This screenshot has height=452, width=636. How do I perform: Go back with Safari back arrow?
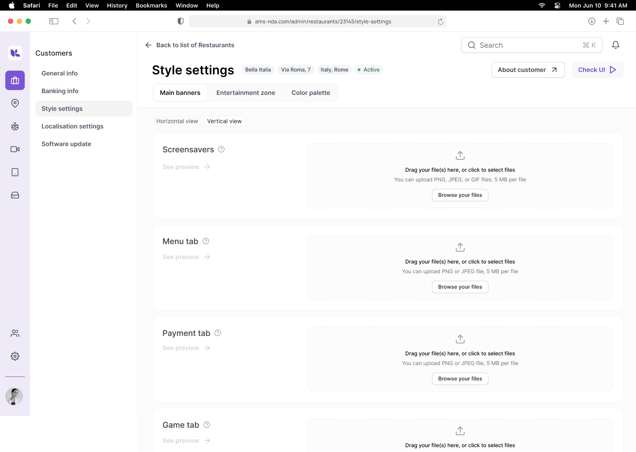[x=74, y=21]
